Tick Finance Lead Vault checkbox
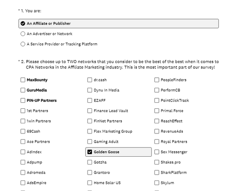The width and height of the screenshot is (229, 191). 90,111
